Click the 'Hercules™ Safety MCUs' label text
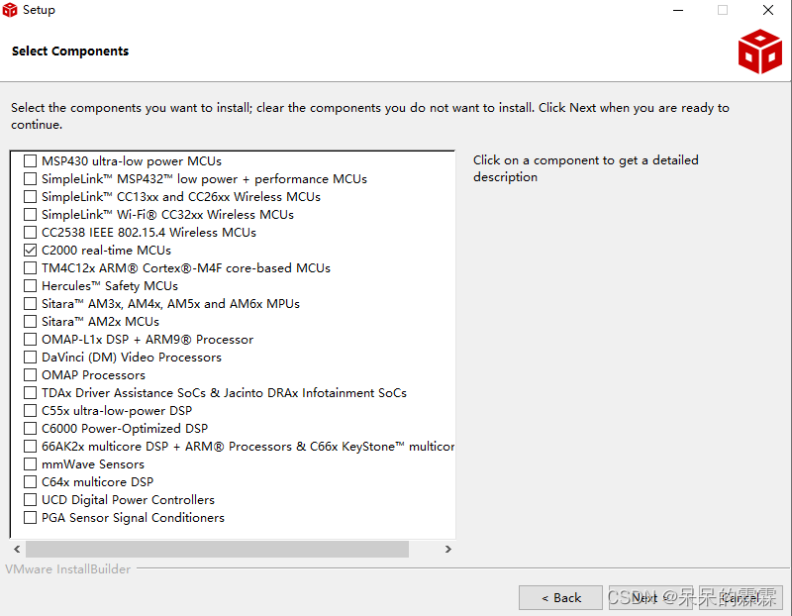The height and width of the screenshot is (616, 792). click(110, 286)
